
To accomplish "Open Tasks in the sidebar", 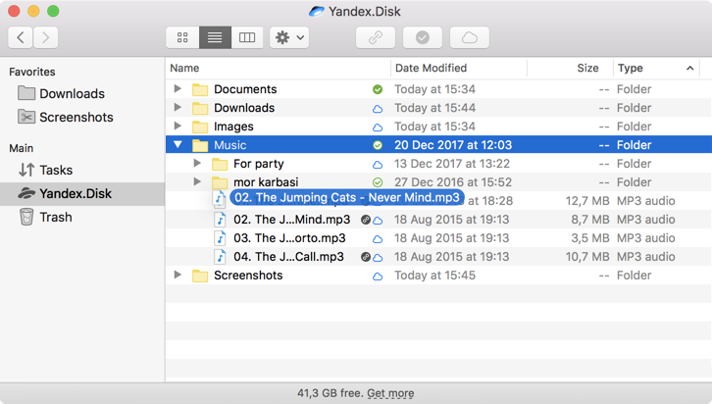I will pos(55,170).
